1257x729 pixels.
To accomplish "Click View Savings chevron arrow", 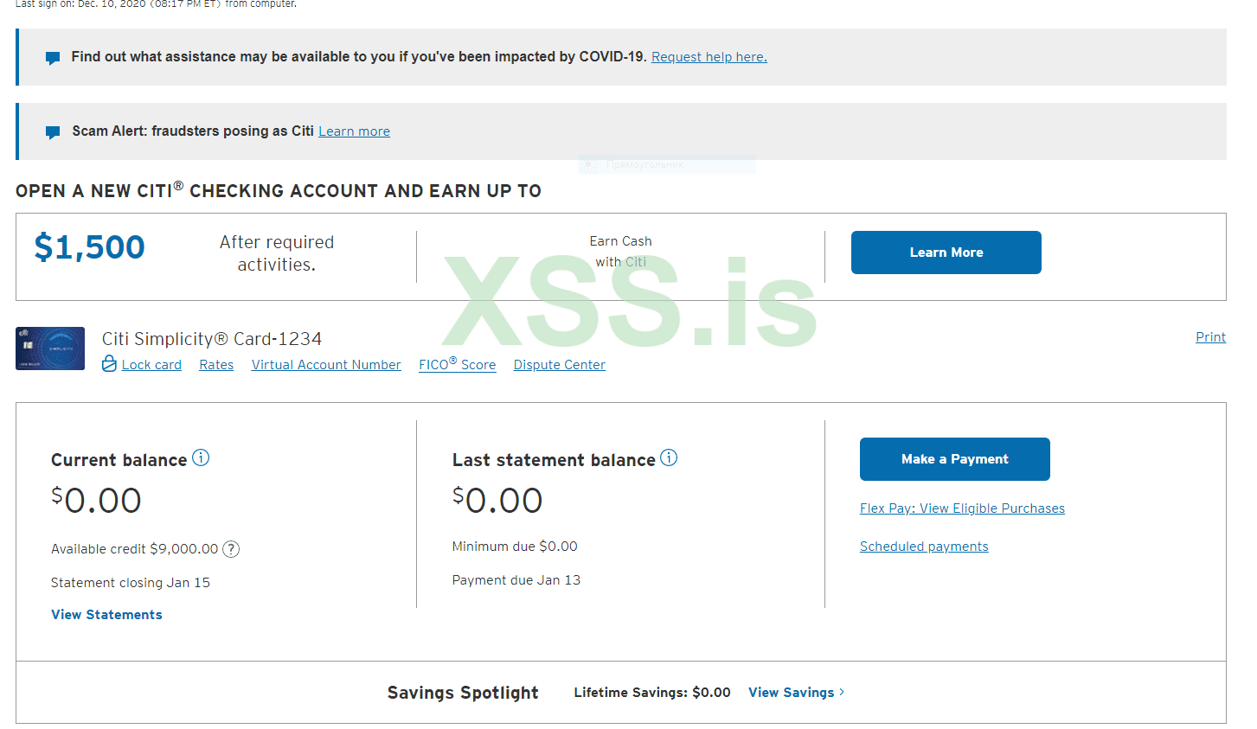I will point(842,692).
